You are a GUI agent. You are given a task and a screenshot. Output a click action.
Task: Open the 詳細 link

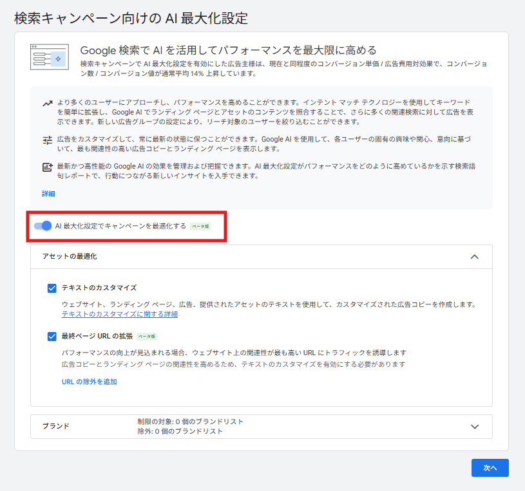48,194
